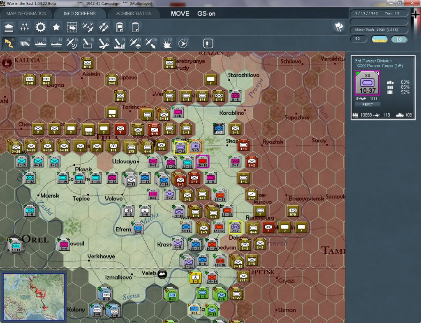Select the green HQ 0=0 counter
Screen dimensions: 421x323
click(x=172, y=295)
